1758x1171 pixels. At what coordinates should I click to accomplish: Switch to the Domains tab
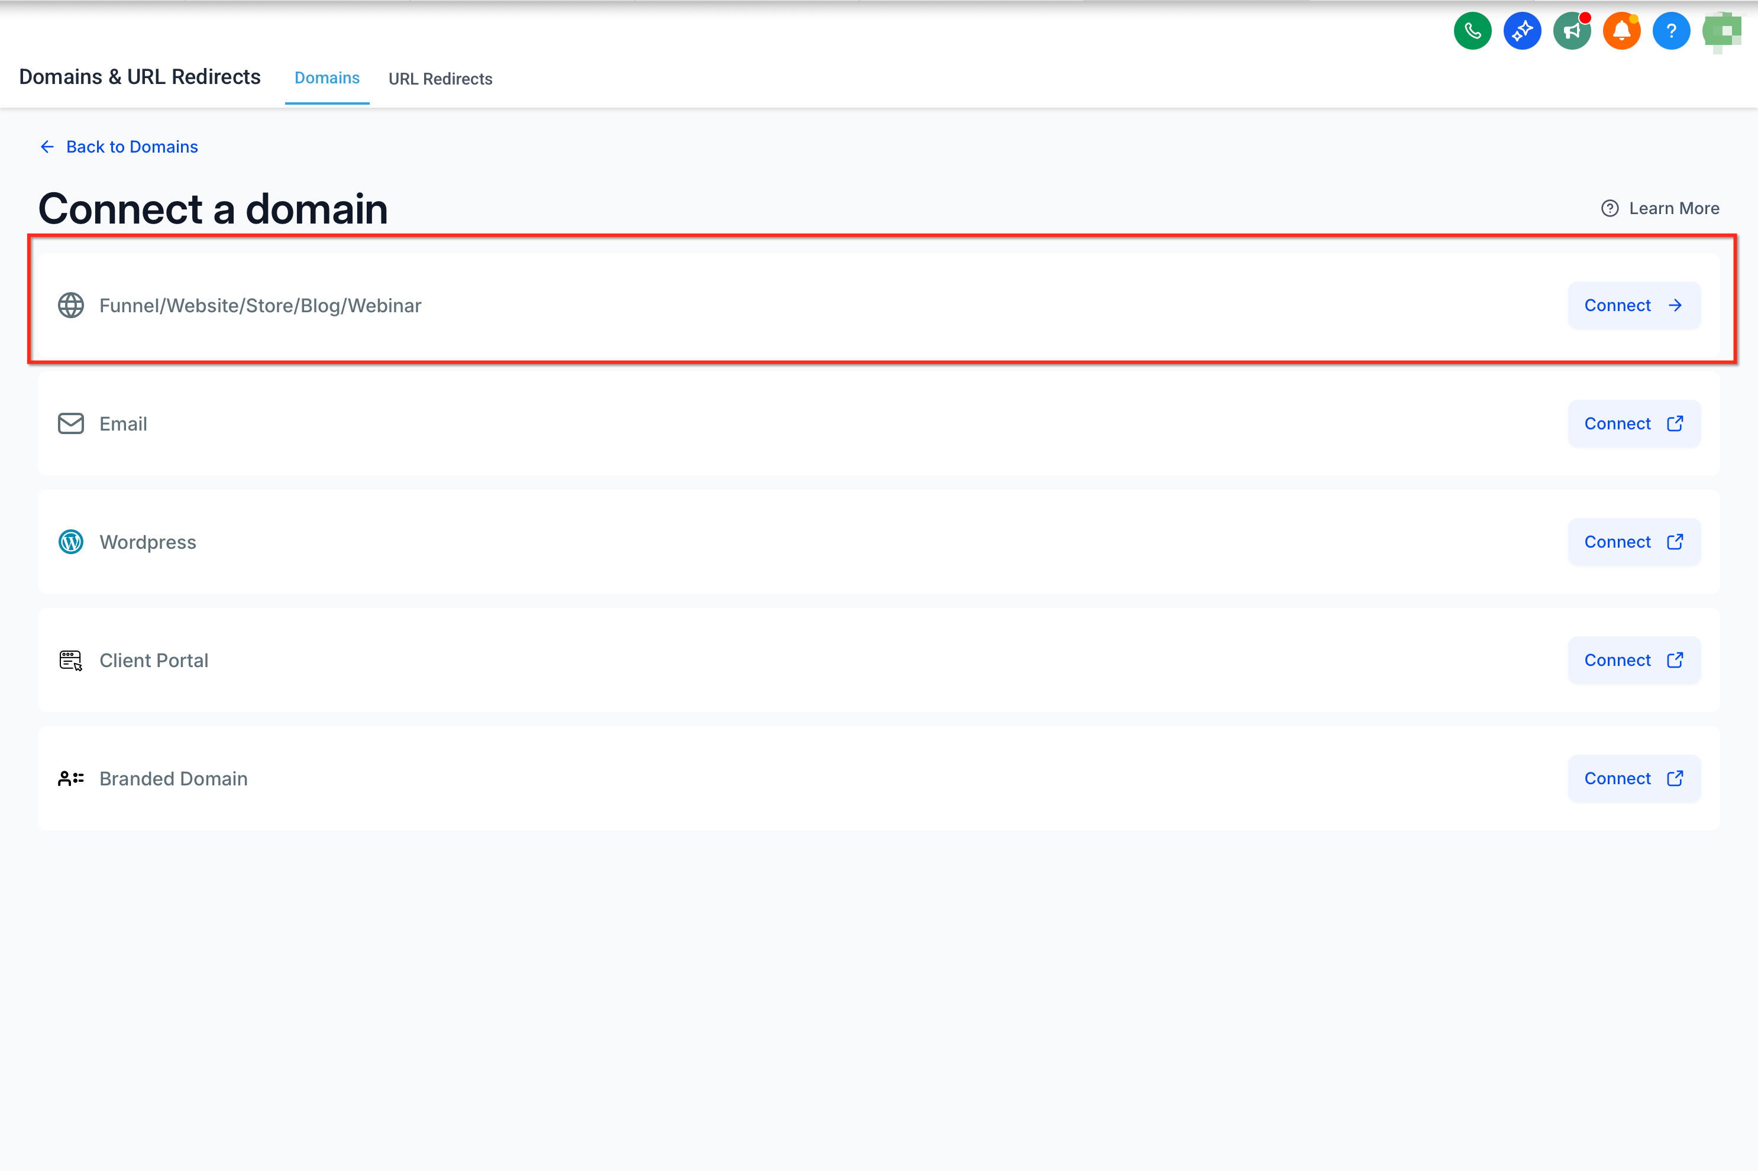click(x=327, y=77)
